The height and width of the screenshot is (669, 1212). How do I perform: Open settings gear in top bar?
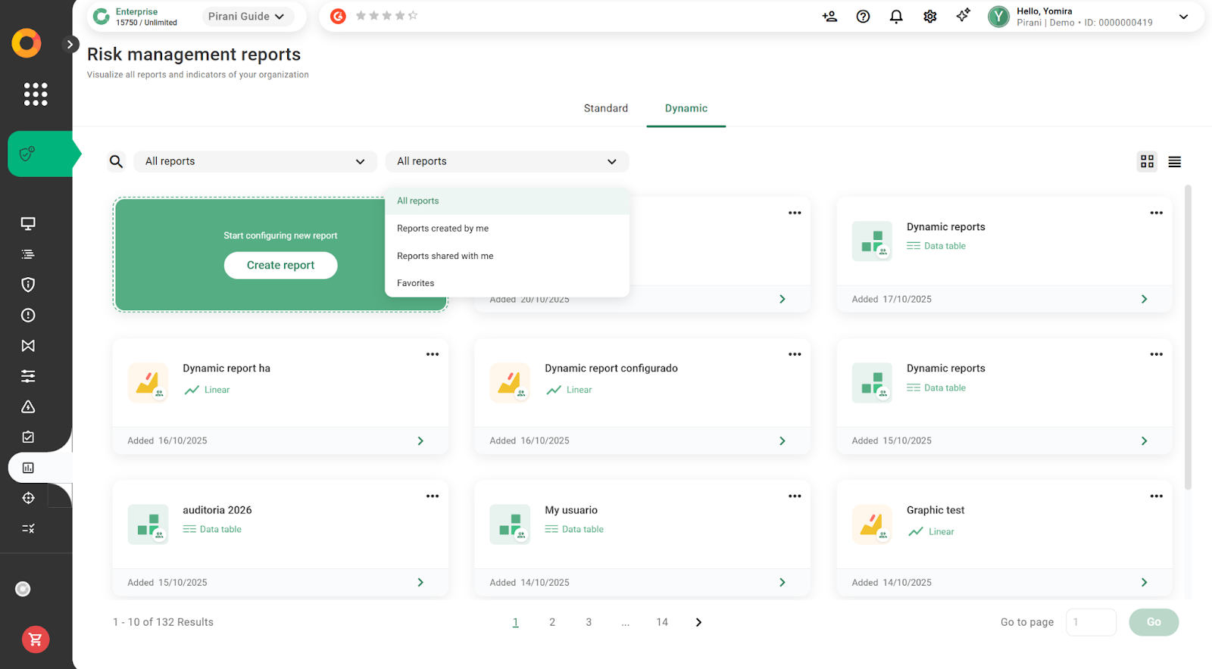(929, 17)
